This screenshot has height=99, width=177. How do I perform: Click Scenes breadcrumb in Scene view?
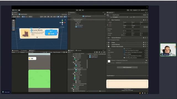[15, 14]
